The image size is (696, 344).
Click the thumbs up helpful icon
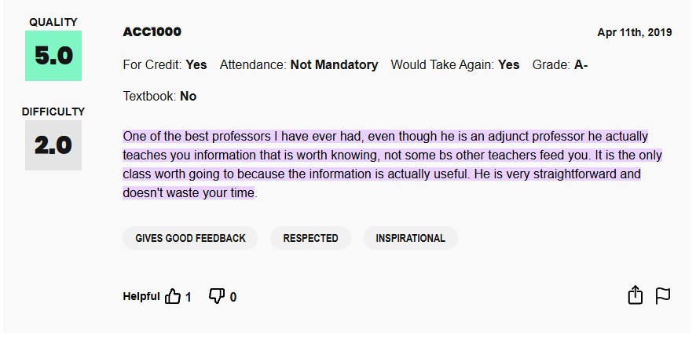(x=173, y=296)
